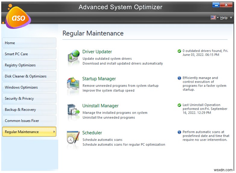
Task: Click 'Schedule automatic scans for regular PC optimization'
Action: pos(124,144)
